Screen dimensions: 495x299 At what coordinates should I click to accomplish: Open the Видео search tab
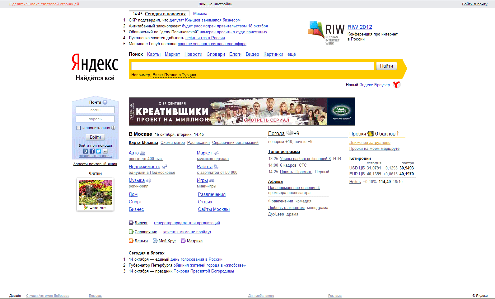coord(252,54)
